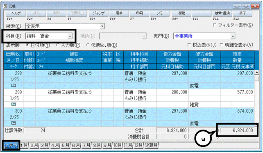263x153 pixels.
Task: Click the 摘要 column header
Action: pos(74,54)
